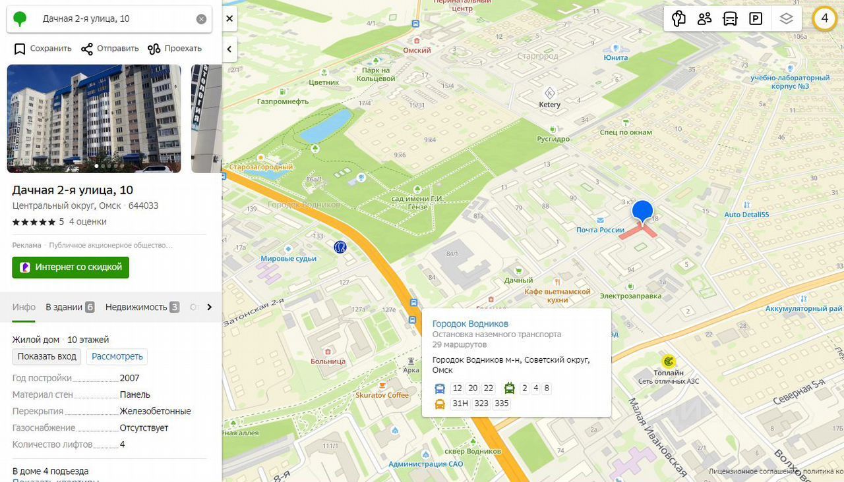Switch to the В здании tab
Image resolution: width=844 pixels, height=482 pixels.
pyautogui.click(x=70, y=307)
